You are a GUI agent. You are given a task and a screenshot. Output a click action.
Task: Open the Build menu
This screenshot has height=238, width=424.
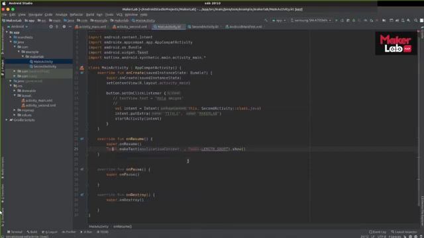(x=90, y=15)
